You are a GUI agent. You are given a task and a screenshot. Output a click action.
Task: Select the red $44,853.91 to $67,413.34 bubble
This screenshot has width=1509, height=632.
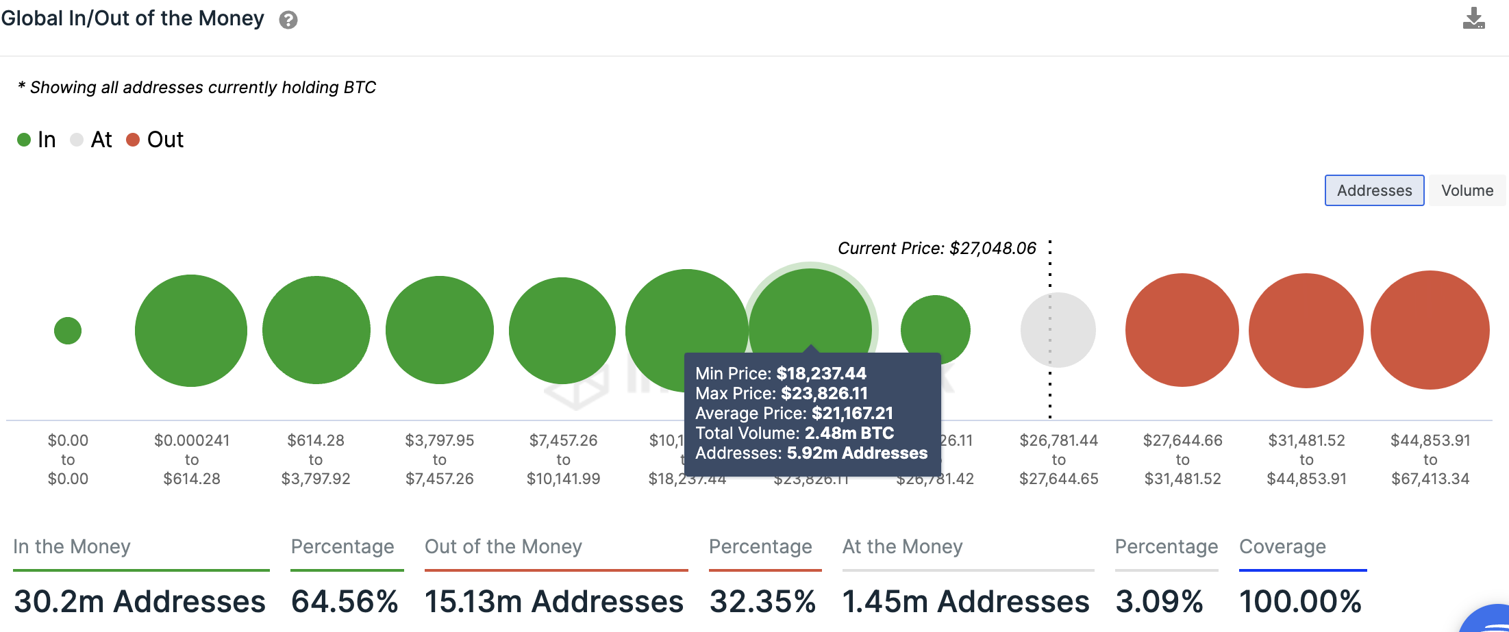1430,330
